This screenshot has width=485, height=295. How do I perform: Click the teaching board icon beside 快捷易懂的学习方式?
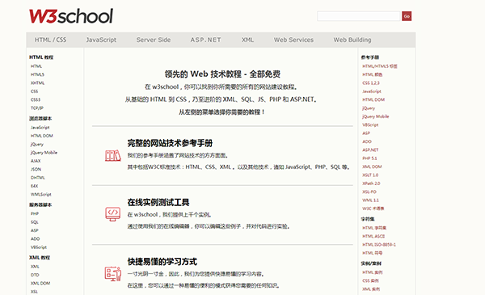112,274
